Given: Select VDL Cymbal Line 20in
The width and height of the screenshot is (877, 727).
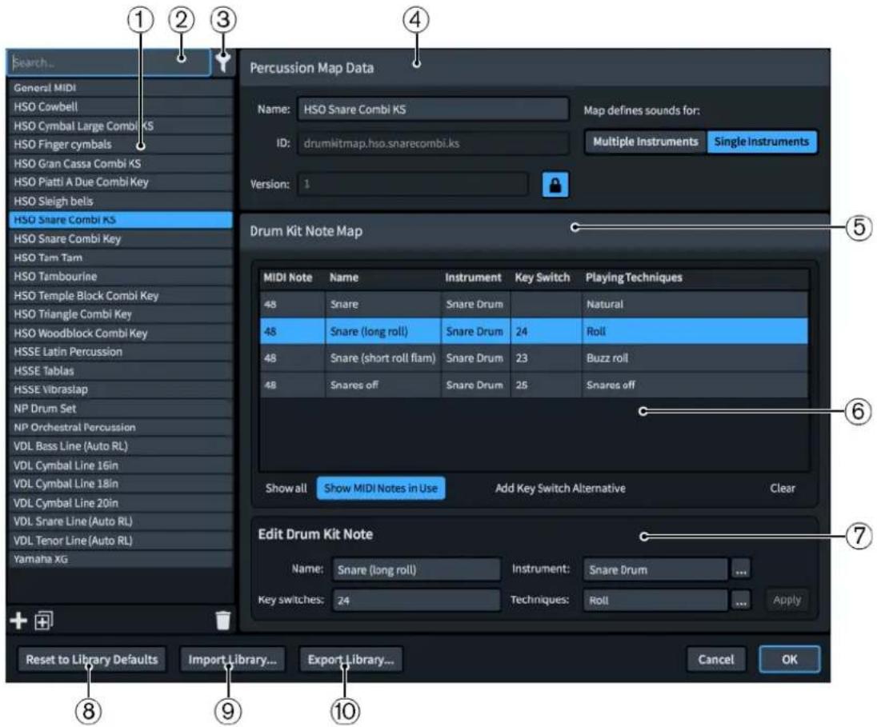Looking at the screenshot, I should pyautogui.click(x=120, y=503).
